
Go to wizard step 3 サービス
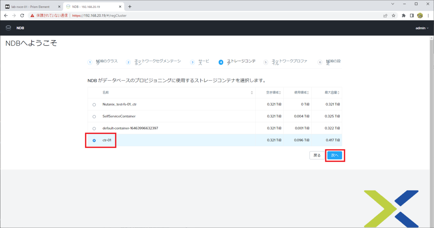click(x=200, y=62)
